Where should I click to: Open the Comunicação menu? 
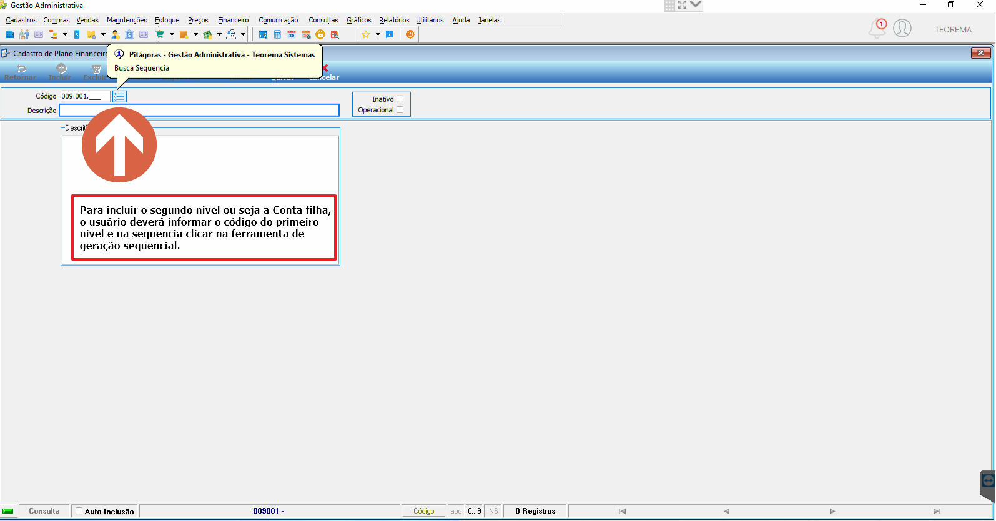(279, 20)
